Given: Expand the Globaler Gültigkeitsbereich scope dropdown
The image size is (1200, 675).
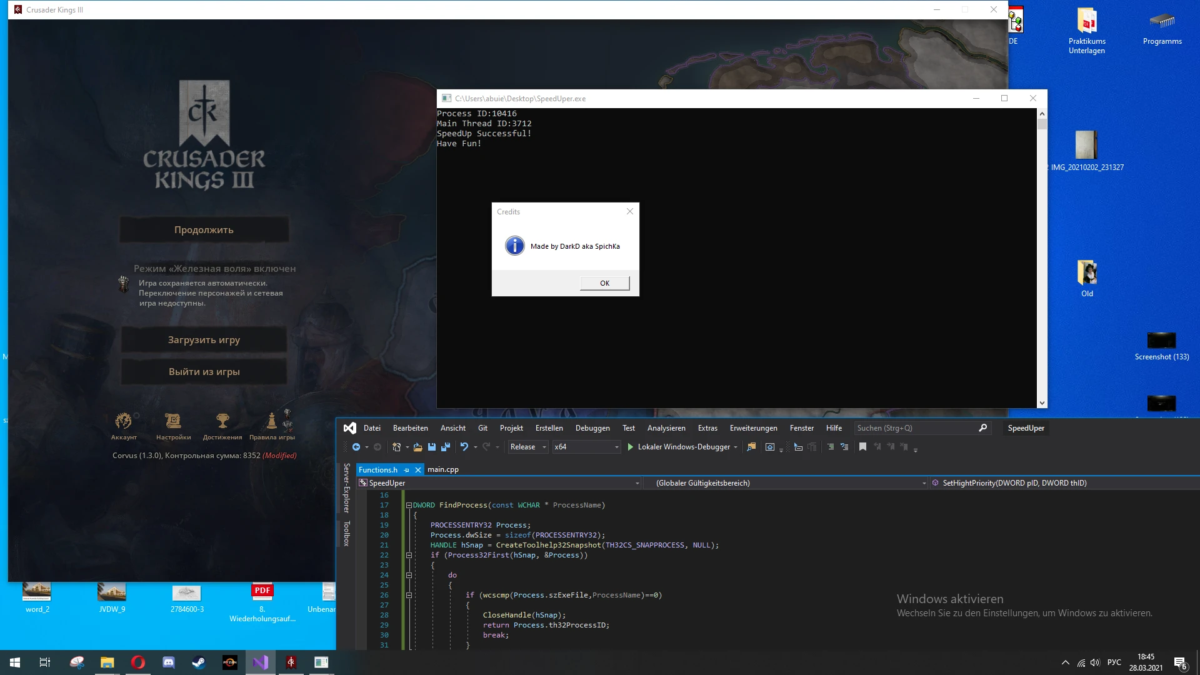Looking at the screenshot, I should point(924,483).
